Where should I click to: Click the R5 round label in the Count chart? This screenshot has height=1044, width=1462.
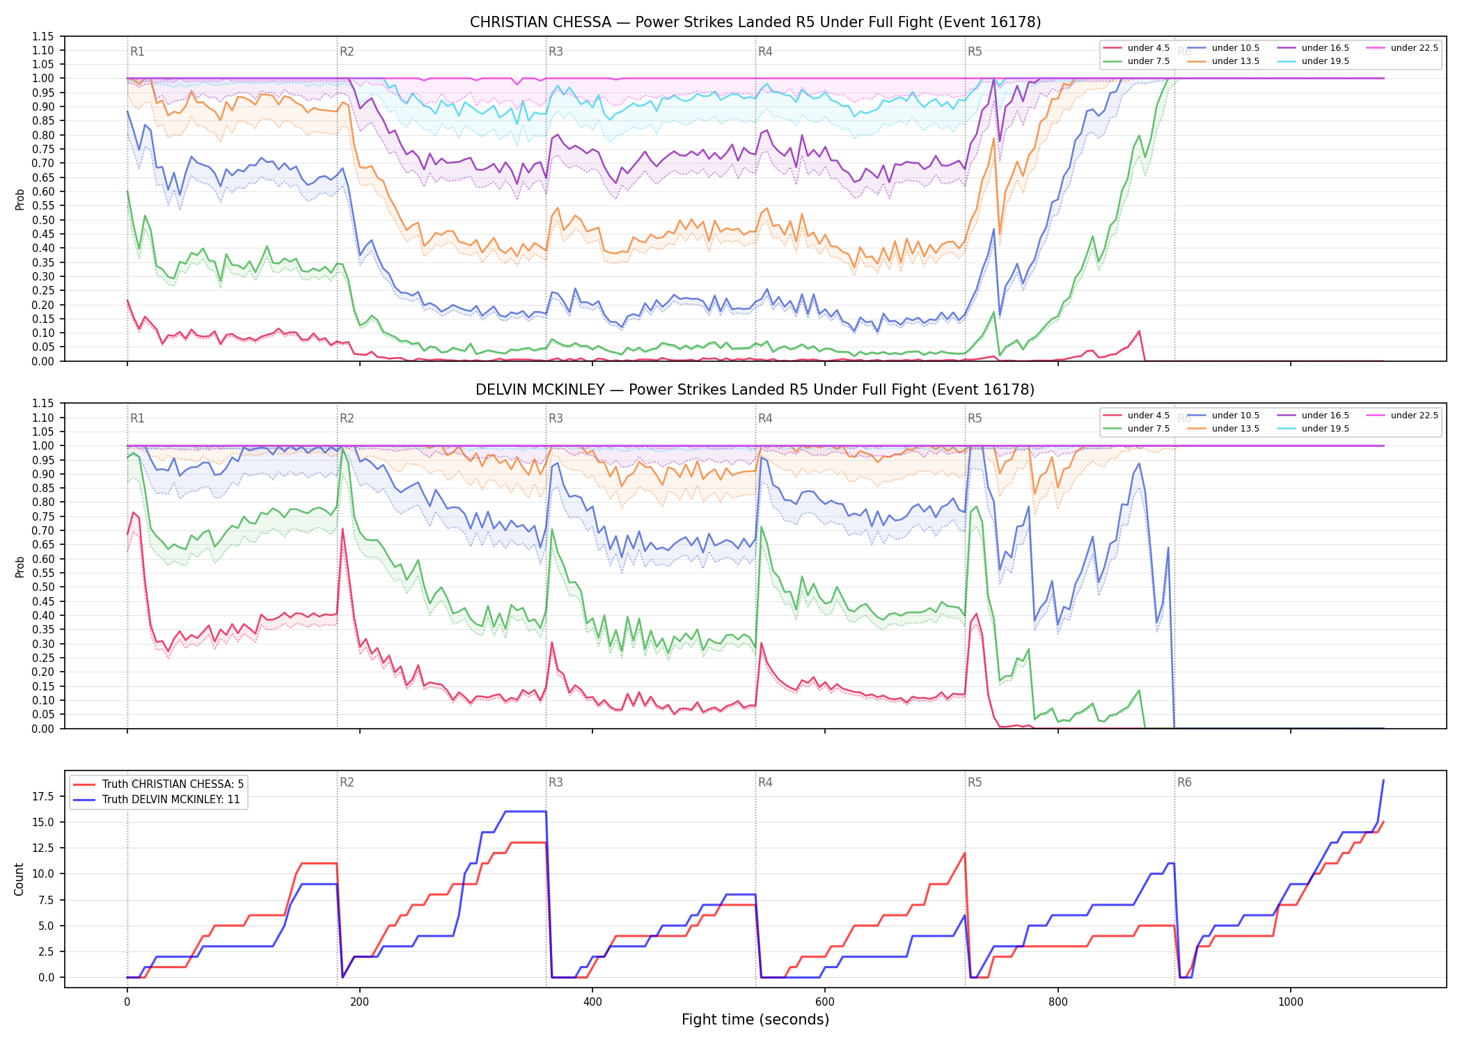(x=975, y=782)
